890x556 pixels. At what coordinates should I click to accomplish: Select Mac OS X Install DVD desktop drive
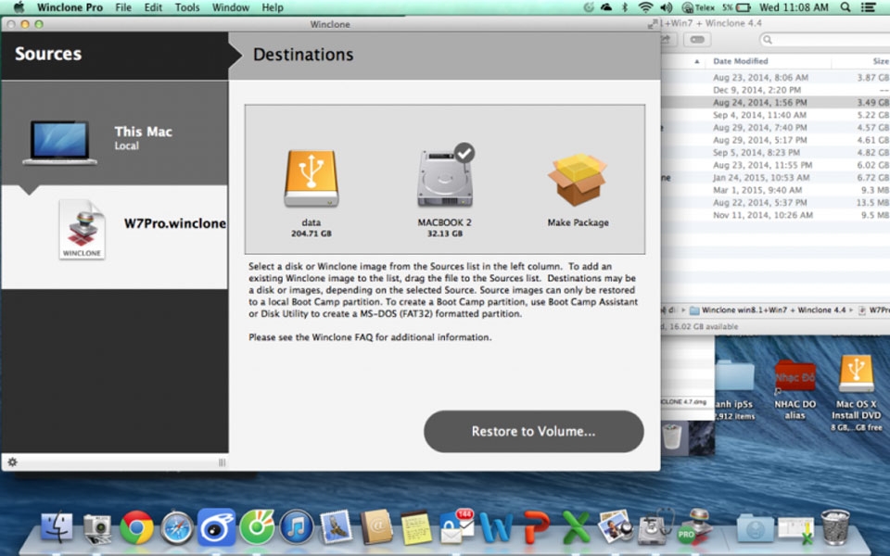point(856,391)
